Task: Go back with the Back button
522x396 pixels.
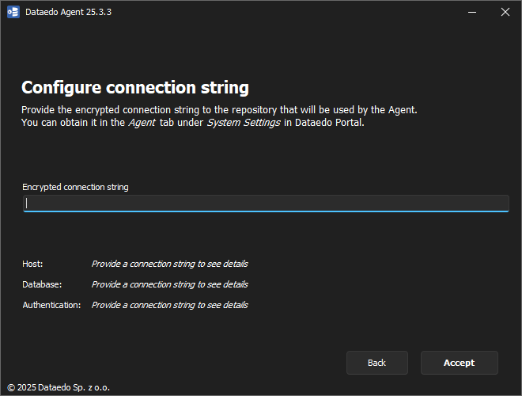Action: pyautogui.click(x=376, y=363)
